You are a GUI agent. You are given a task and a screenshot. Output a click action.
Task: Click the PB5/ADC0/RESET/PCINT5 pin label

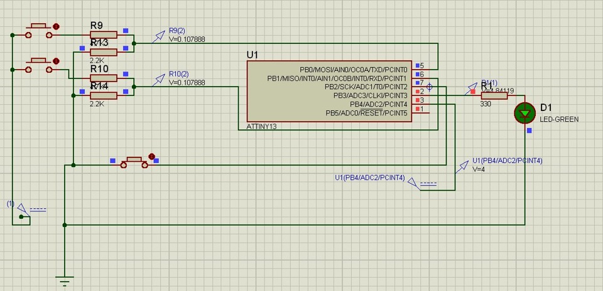[366, 114]
